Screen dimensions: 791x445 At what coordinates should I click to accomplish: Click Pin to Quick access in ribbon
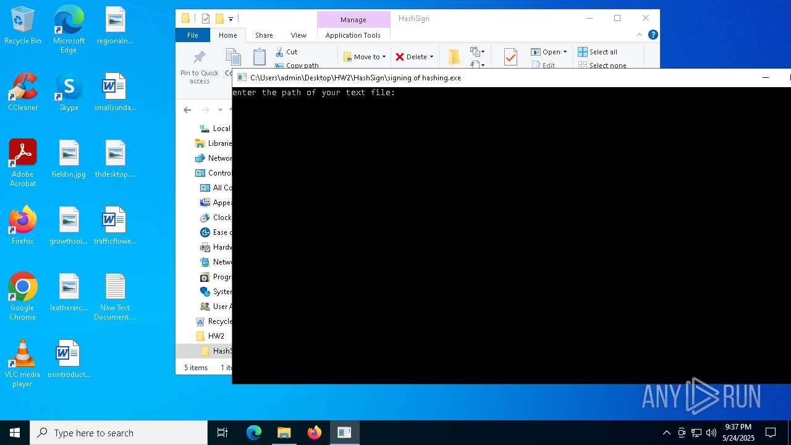tap(199, 67)
